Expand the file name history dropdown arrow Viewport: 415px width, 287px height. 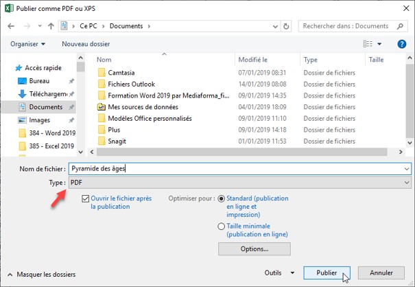[407, 168]
